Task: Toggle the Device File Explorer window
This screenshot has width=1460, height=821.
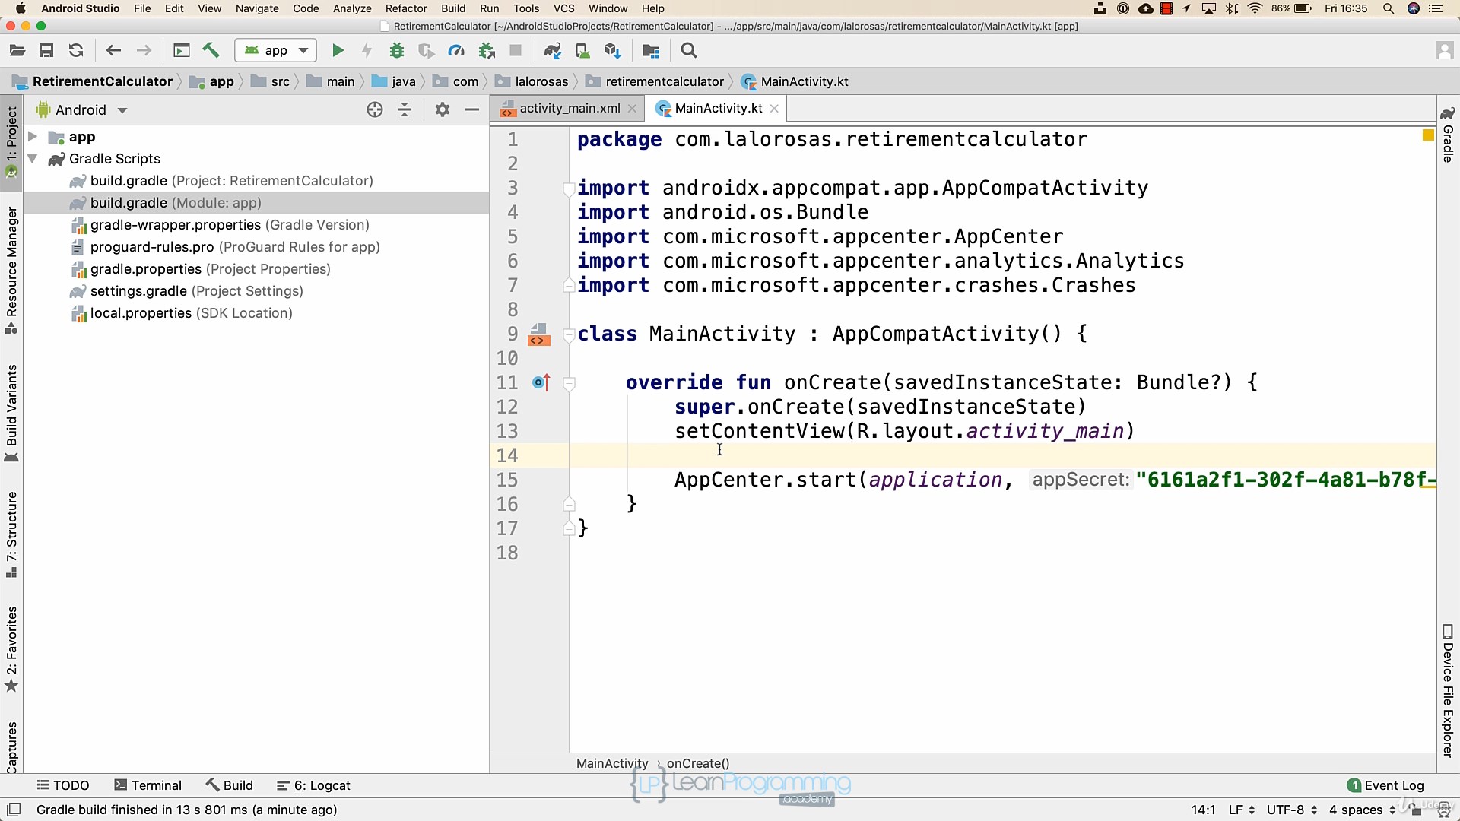Action: (x=1448, y=691)
